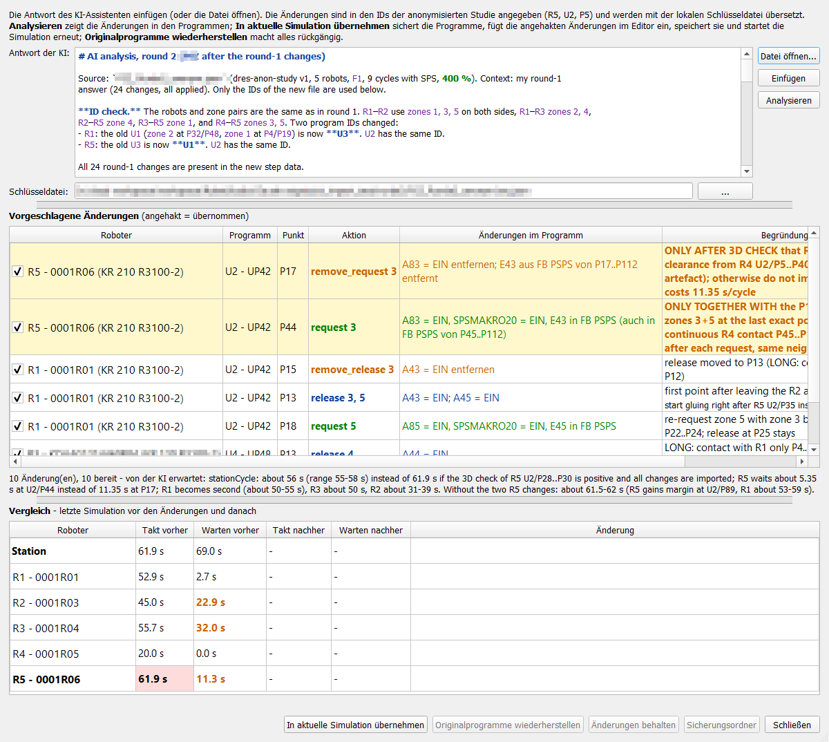Image resolution: width=829 pixels, height=742 pixels.
Task: Select the "remove_request 3" action cell
Action: [354, 272]
